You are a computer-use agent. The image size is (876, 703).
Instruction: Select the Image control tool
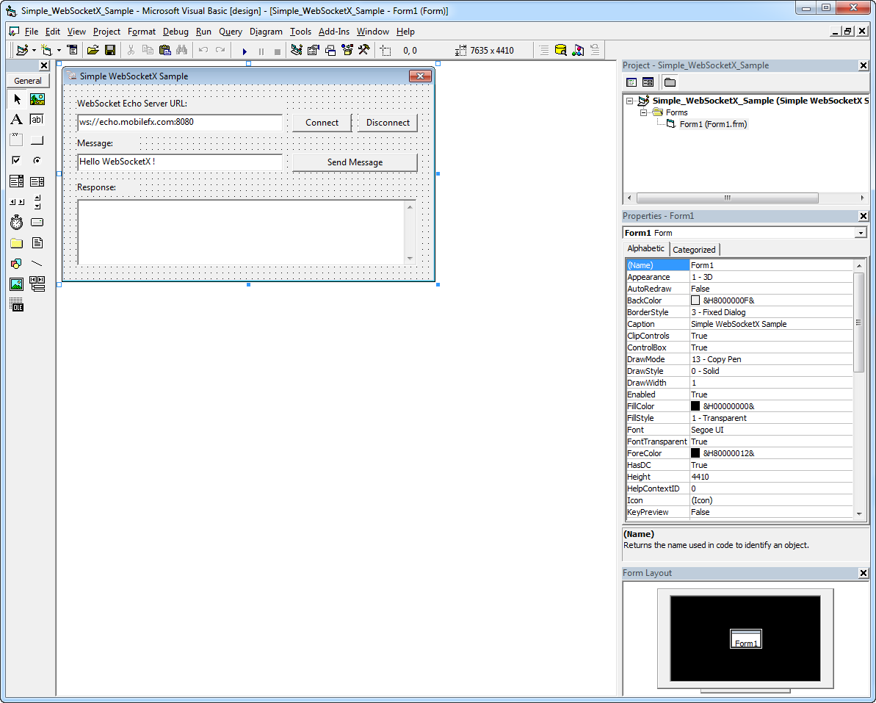17,284
